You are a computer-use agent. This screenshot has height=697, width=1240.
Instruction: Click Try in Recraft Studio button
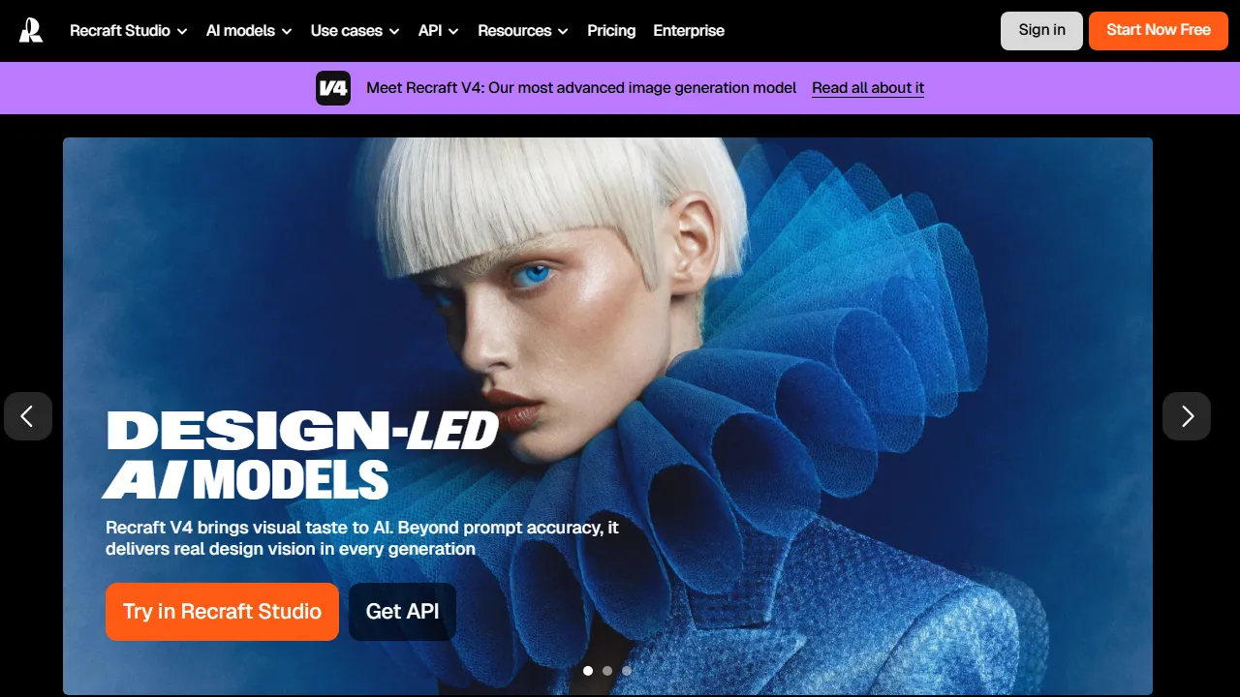(222, 612)
